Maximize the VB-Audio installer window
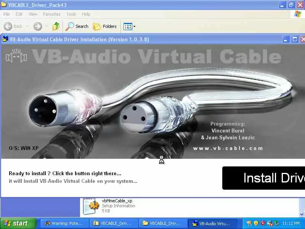Screen dimensions: 305x229 (x=295, y=39)
